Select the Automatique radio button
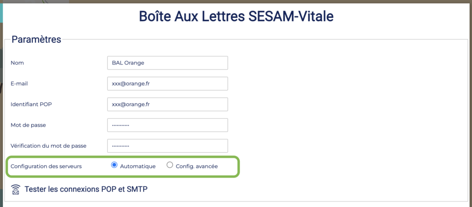The image size is (472, 207). [x=114, y=165]
